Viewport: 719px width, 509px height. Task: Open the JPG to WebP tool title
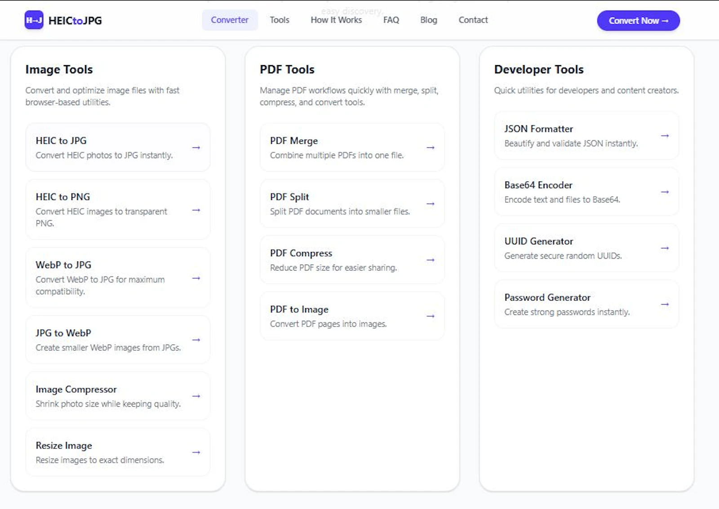point(63,333)
